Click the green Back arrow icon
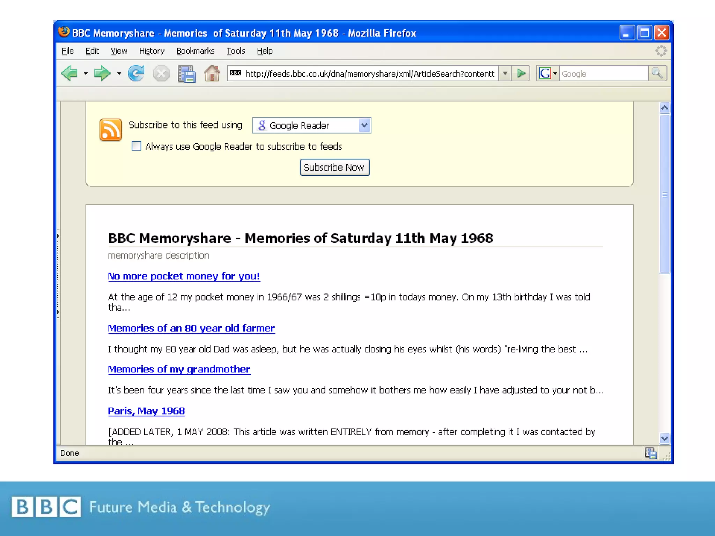Screen dimensions: 715x536 (69, 74)
